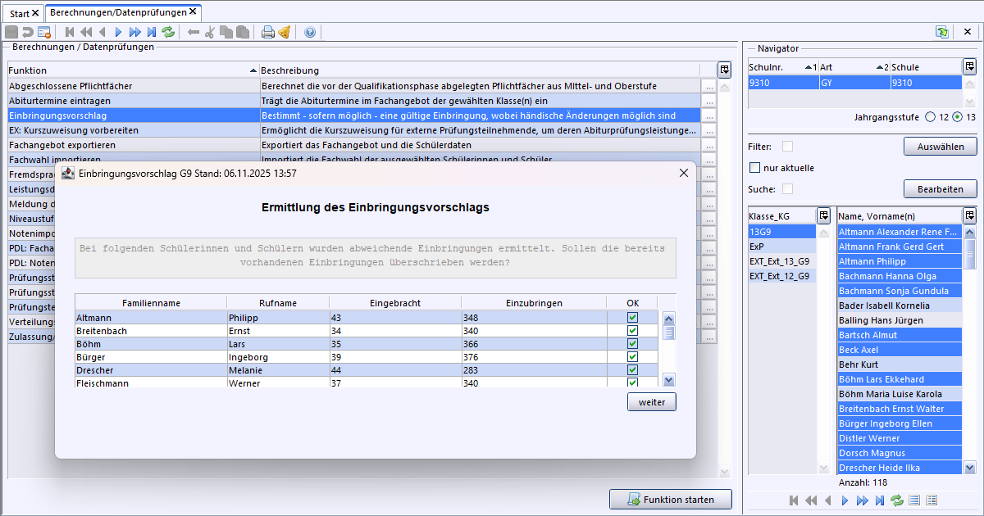Open column menu for the Klasse_KG list

pyautogui.click(x=824, y=215)
